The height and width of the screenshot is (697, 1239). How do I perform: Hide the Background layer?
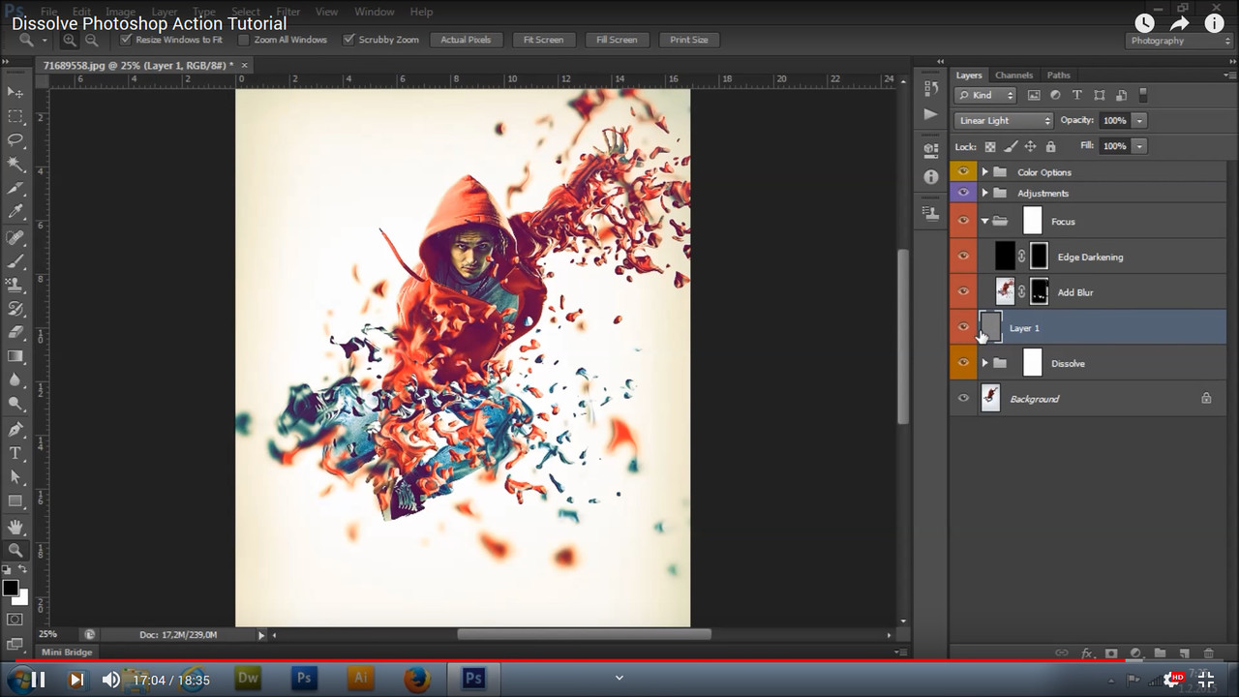pyautogui.click(x=963, y=399)
